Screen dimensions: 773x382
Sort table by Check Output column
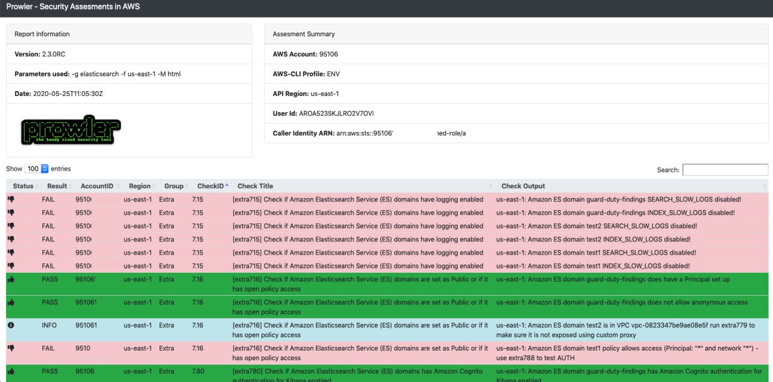[632, 186]
